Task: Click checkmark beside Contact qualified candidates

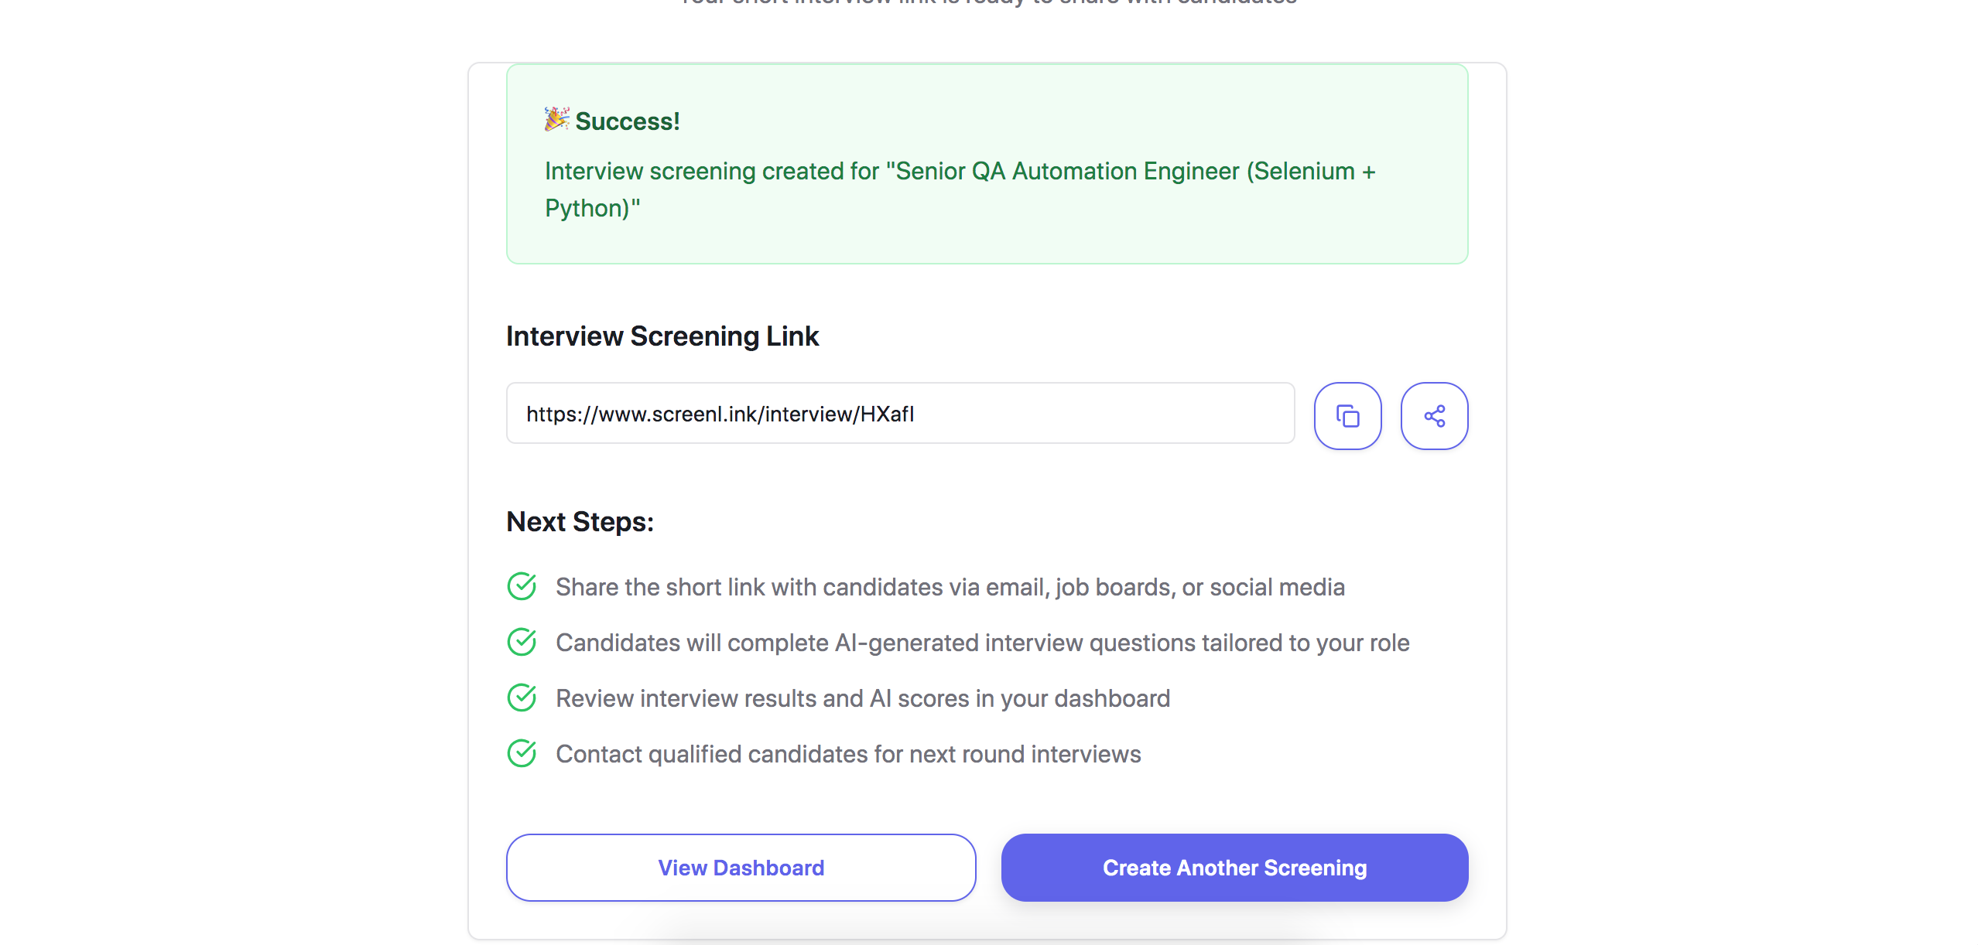Action: coord(522,754)
